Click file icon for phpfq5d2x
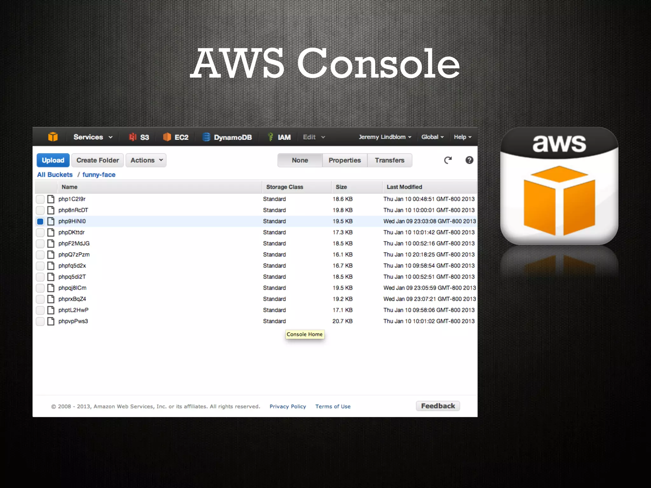The height and width of the screenshot is (488, 651). [51, 266]
